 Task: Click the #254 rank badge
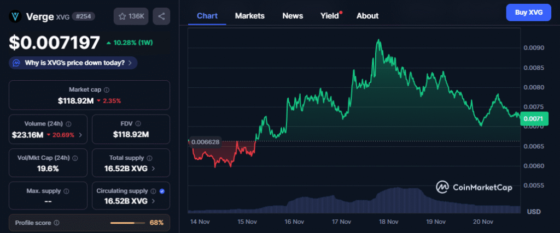(84, 16)
